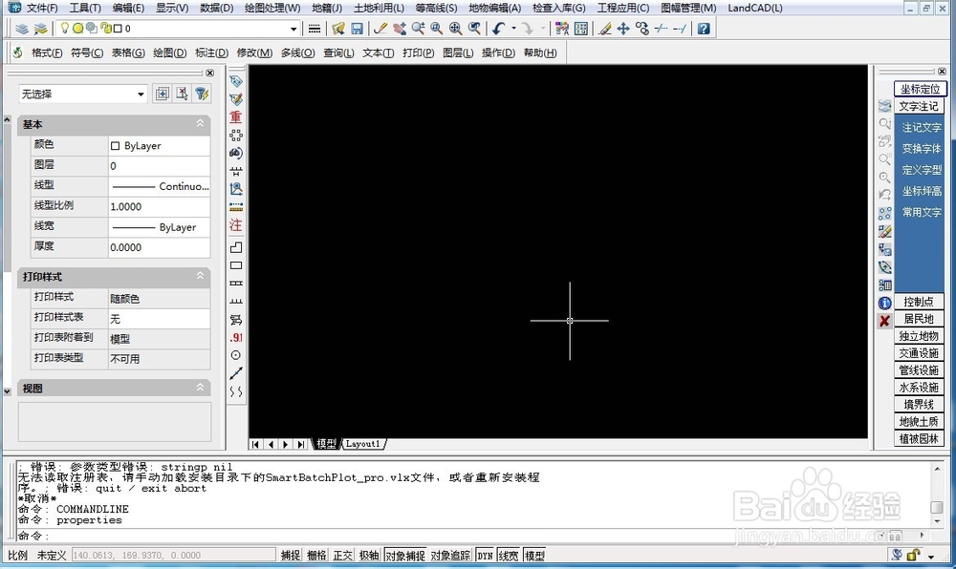Open the 工程应用(C) menu
The height and width of the screenshot is (569, 956).
tap(623, 8)
